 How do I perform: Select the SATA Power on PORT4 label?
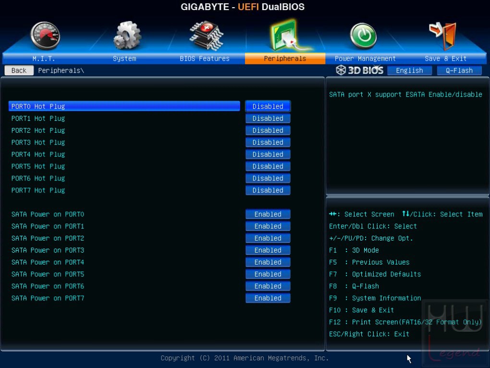48,262
